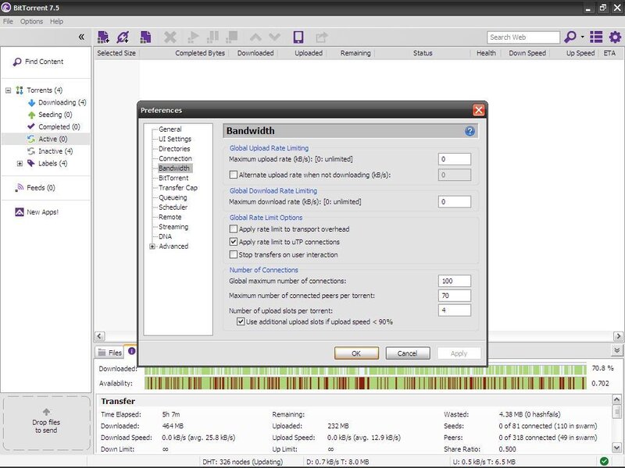This screenshot has width=625, height=468.
Task: Collapse the Torrents (4) tree node
Action: point(8,90)
